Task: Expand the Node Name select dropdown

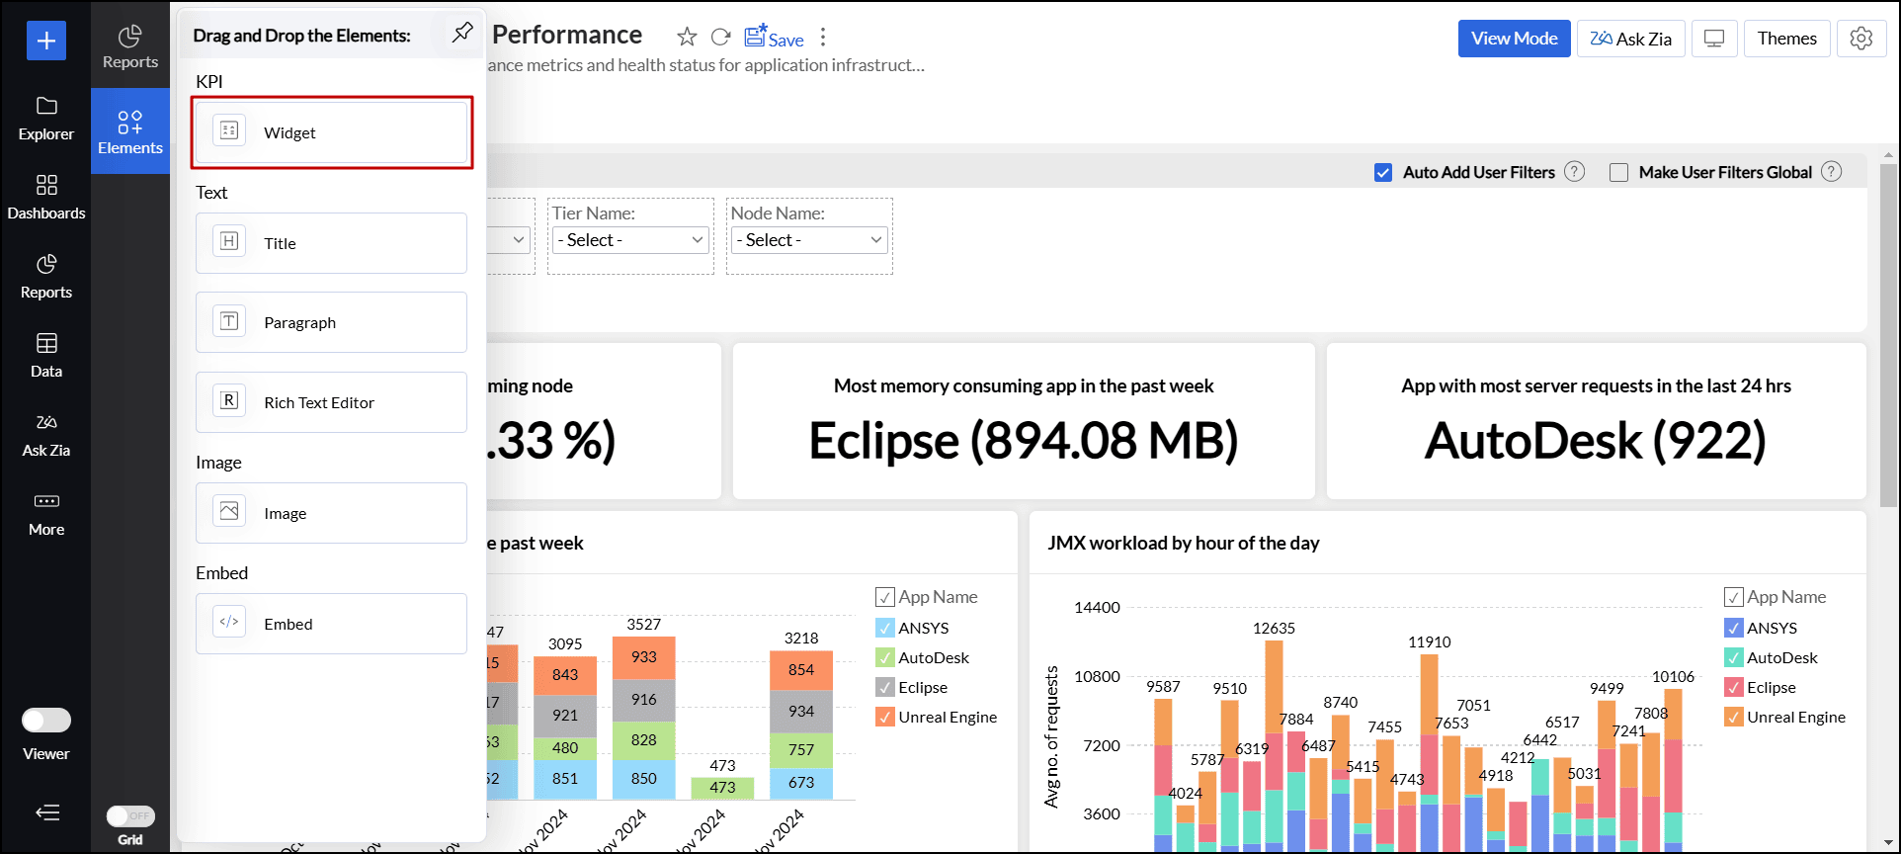Action: pyautogui.click(x=809, y=240)
